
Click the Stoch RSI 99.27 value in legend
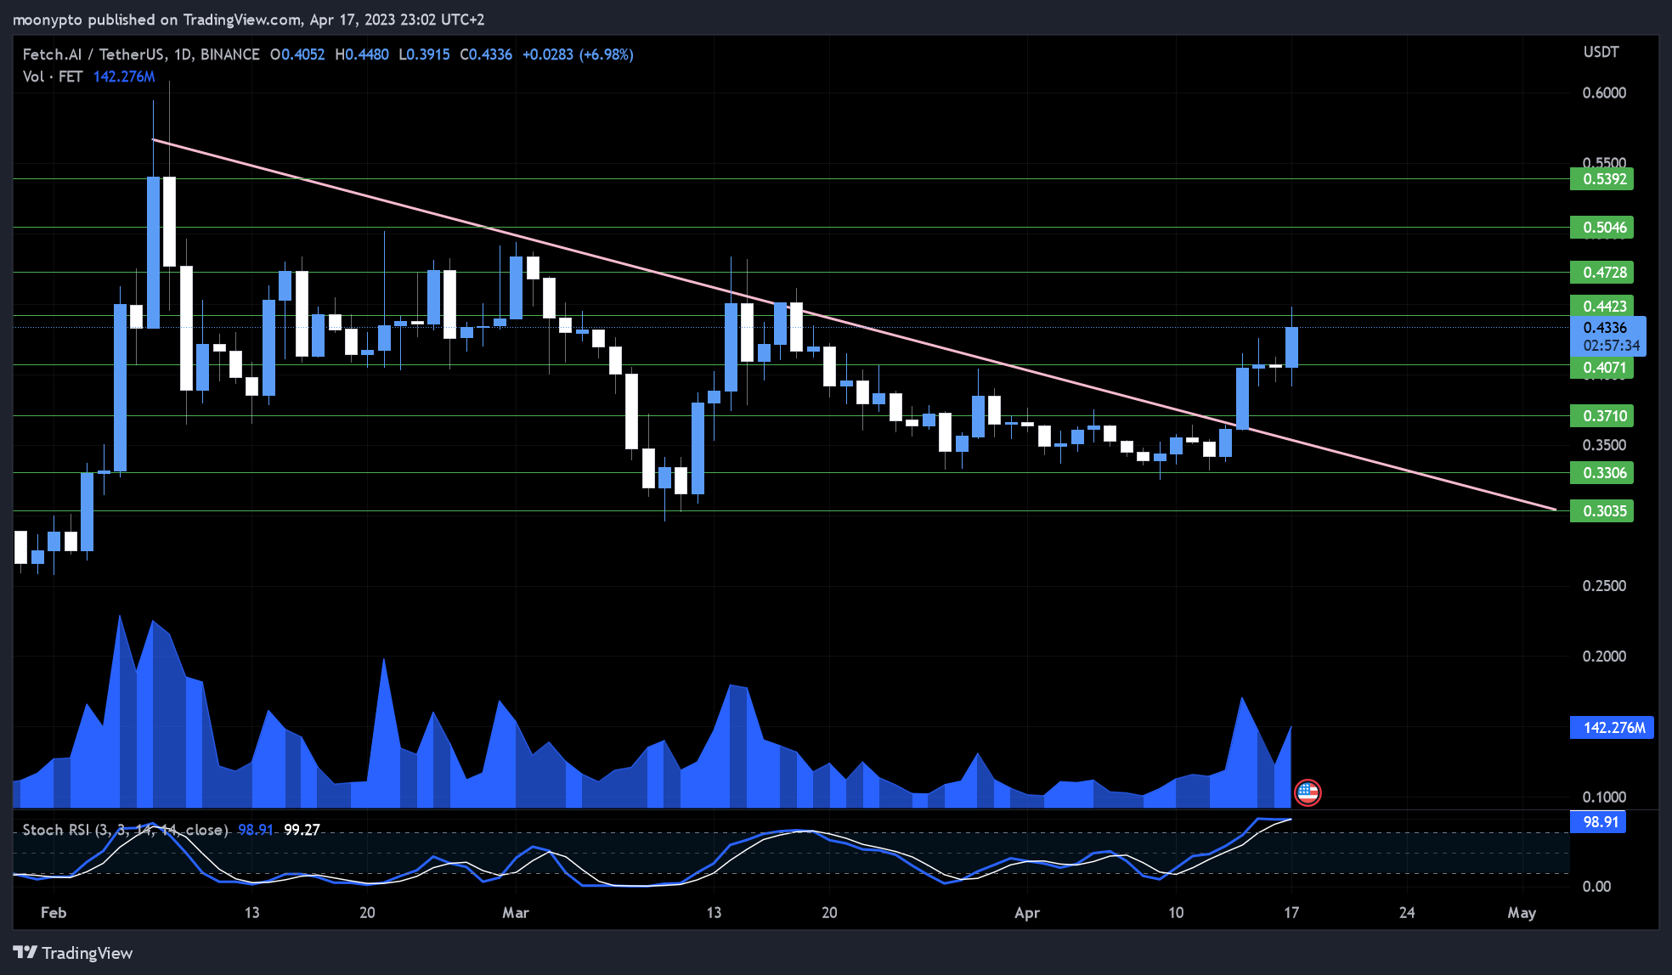pos(302,830)
